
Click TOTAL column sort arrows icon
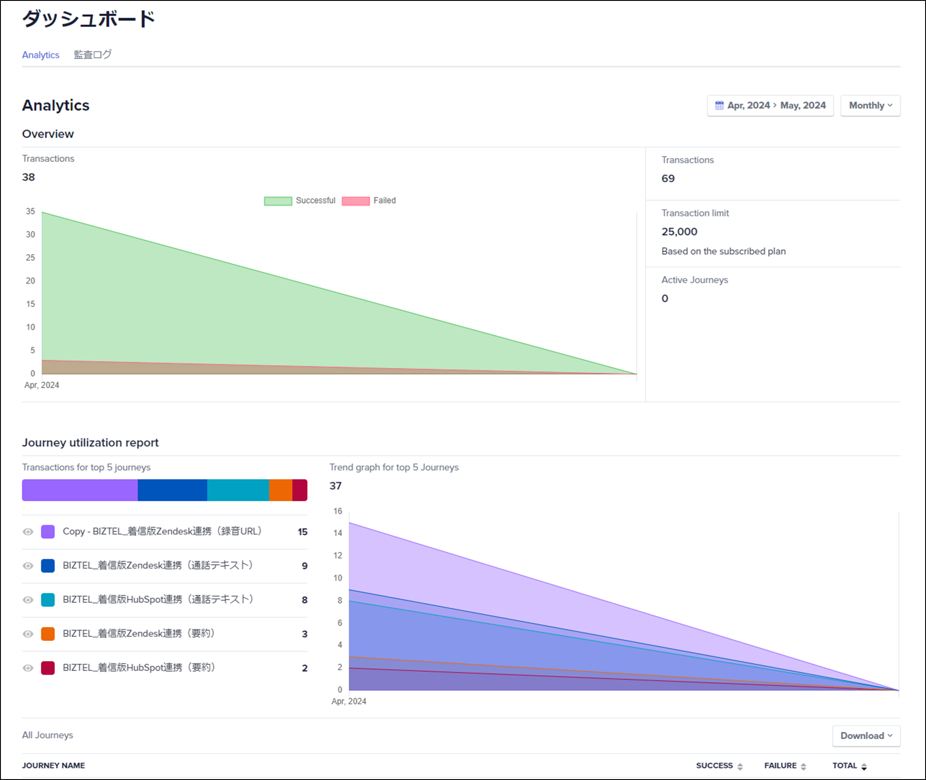click(x=864, y=766)
